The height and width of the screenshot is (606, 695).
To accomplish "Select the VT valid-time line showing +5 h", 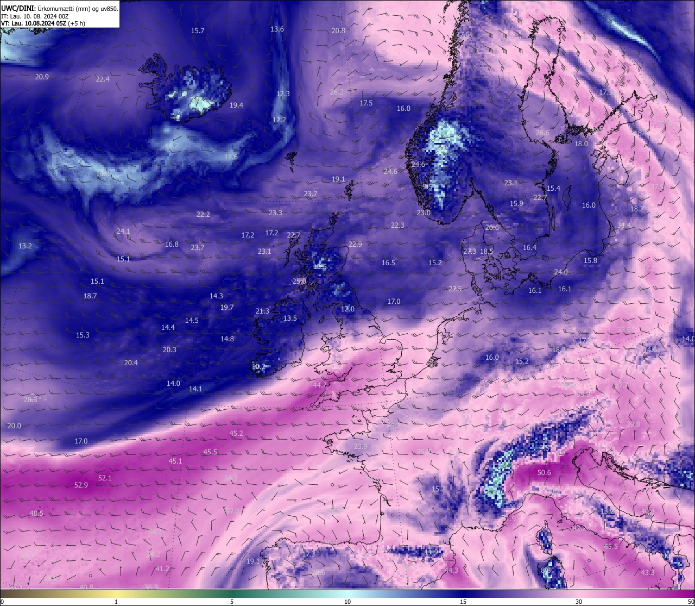I will pos(43,23).
